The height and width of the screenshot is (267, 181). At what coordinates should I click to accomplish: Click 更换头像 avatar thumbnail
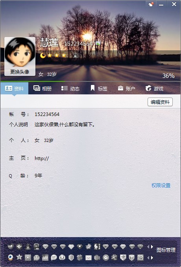pyautogui.click(x=20, y=56)
